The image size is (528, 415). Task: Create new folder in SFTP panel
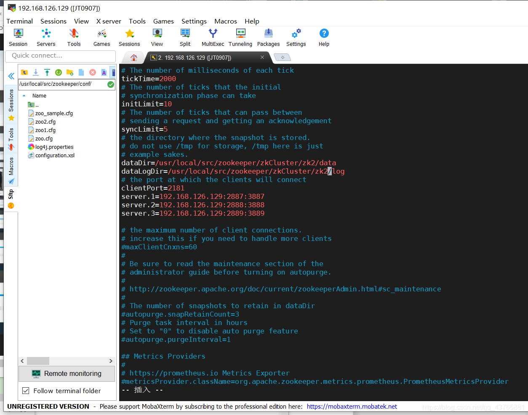pyautogui.click(x=70, y=72)
